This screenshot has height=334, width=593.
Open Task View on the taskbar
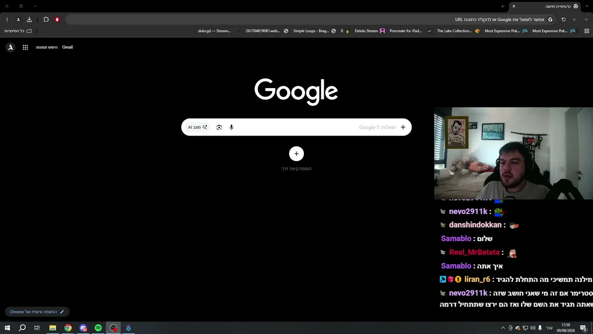37,328
